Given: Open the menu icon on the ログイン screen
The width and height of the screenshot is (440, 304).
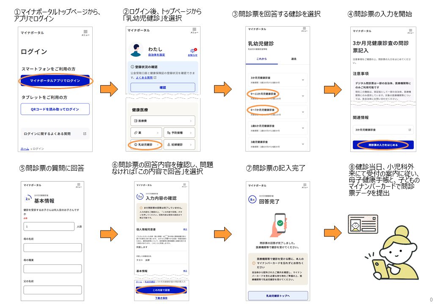Looking at the screenshot, I should pyautogui.click(x=85, y=33).
